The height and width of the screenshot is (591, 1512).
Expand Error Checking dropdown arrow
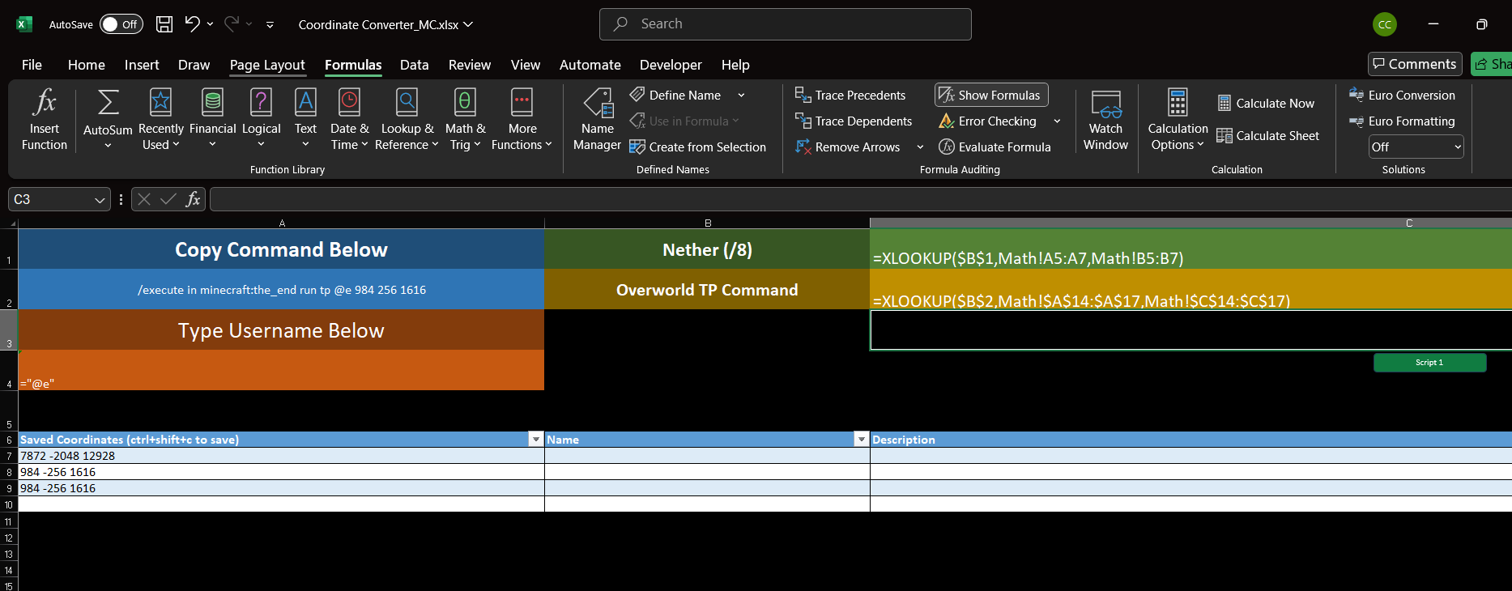(1057, 121)
